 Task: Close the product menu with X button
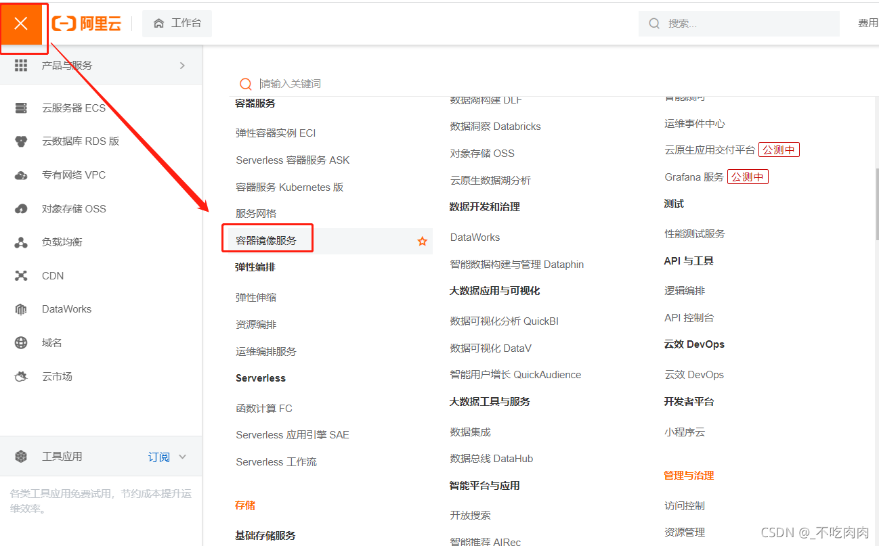21,24
